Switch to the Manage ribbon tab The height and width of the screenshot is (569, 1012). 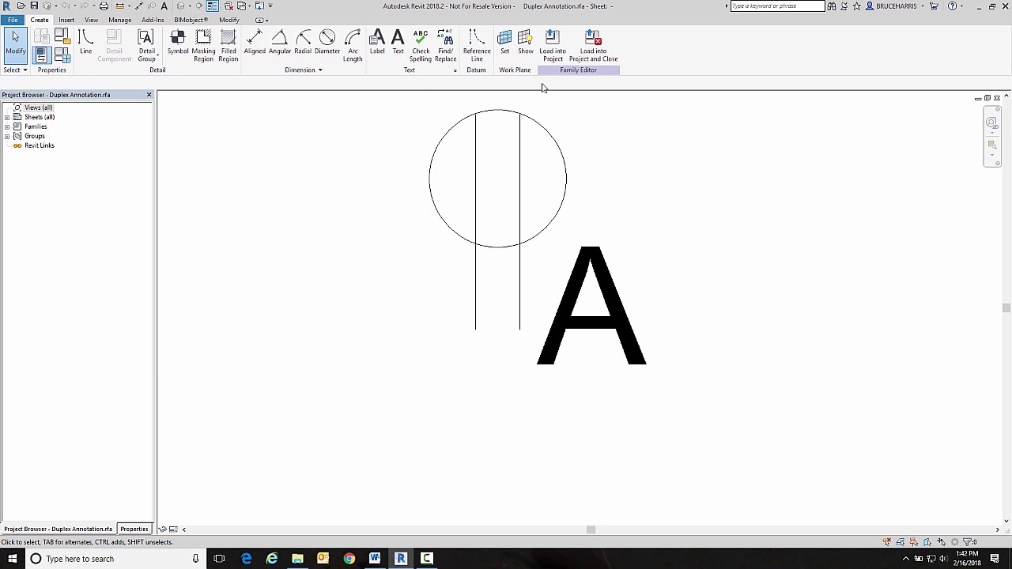[120, 20]
